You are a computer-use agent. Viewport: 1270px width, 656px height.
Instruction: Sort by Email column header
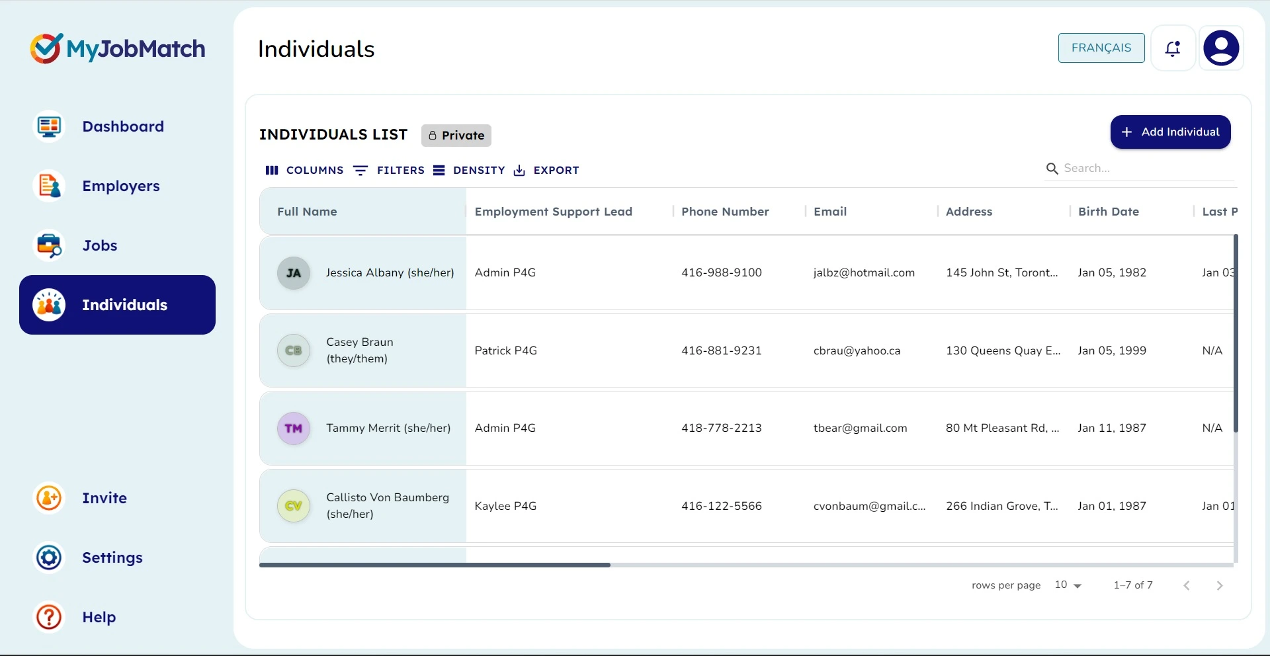[830, 212]
